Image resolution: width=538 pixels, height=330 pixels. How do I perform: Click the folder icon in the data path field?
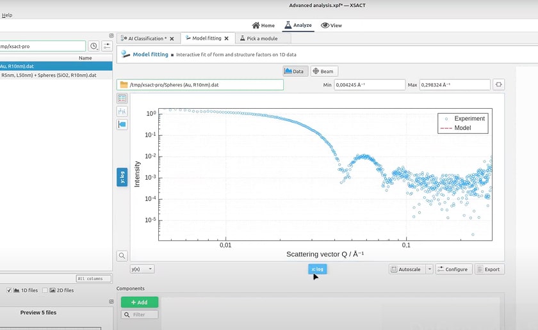tap(124, 84)
